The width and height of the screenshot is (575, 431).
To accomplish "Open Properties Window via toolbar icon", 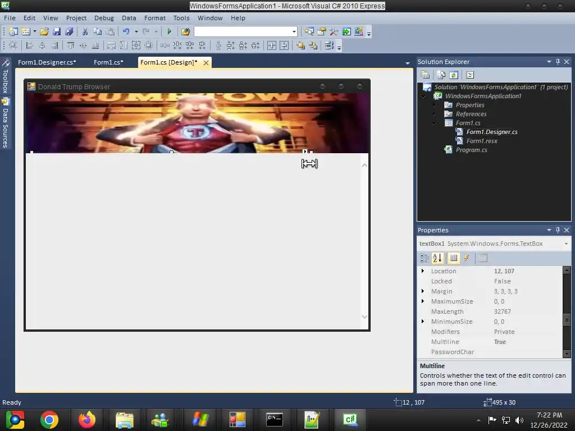I will pos(322,31).
